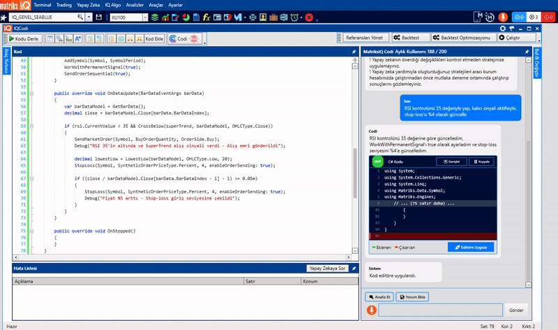Click the blue M logo icon
This screenshot has width=558, height=330.
[238, 17]
